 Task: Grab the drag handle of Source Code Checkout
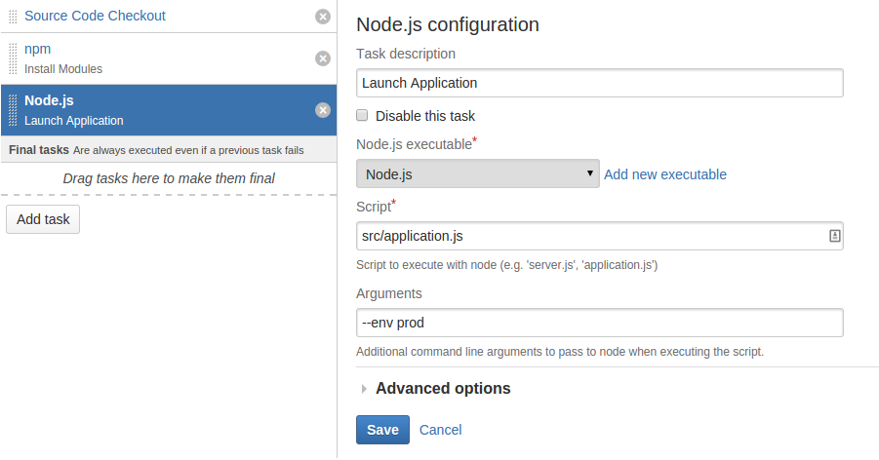coord(13,17)
